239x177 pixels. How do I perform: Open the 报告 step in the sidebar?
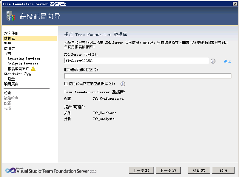click(7, 54)
